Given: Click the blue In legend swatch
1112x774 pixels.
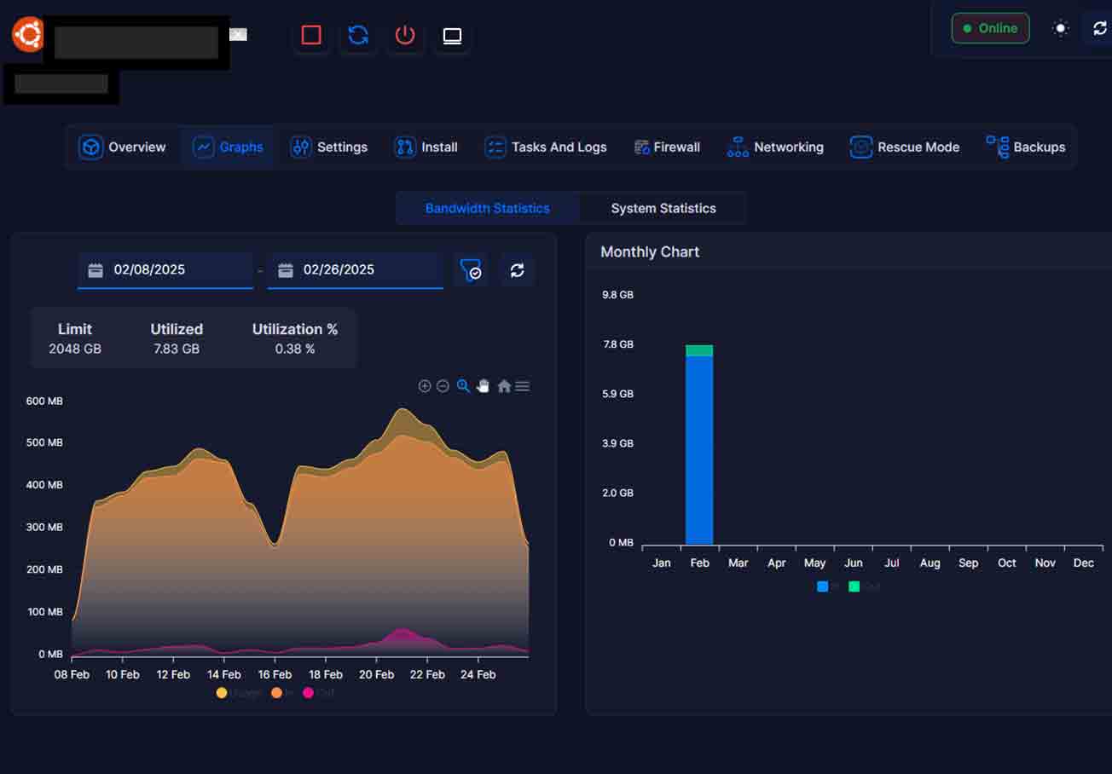Looking at the screenshot, I should (823, 586).
